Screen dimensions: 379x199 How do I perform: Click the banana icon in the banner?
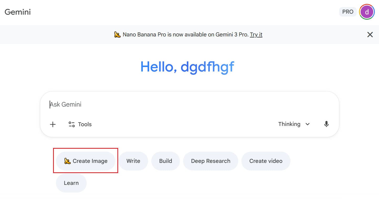point(118,34)
